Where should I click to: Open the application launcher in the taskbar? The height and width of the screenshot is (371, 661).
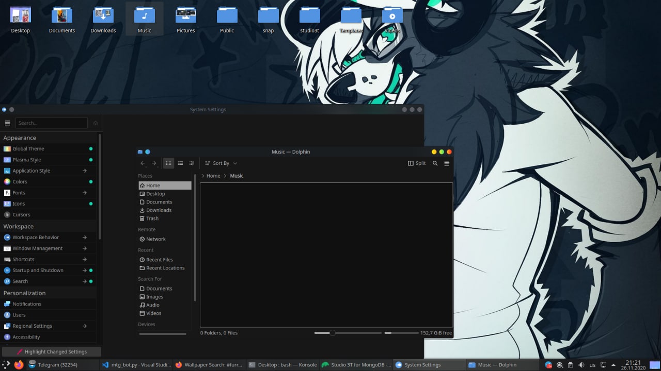[x=6, y=365]
